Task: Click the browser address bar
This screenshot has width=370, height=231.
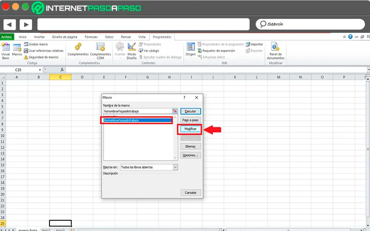Action: [143, 24]
